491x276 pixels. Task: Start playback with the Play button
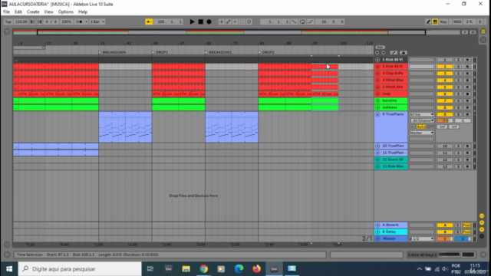[192, 21]
